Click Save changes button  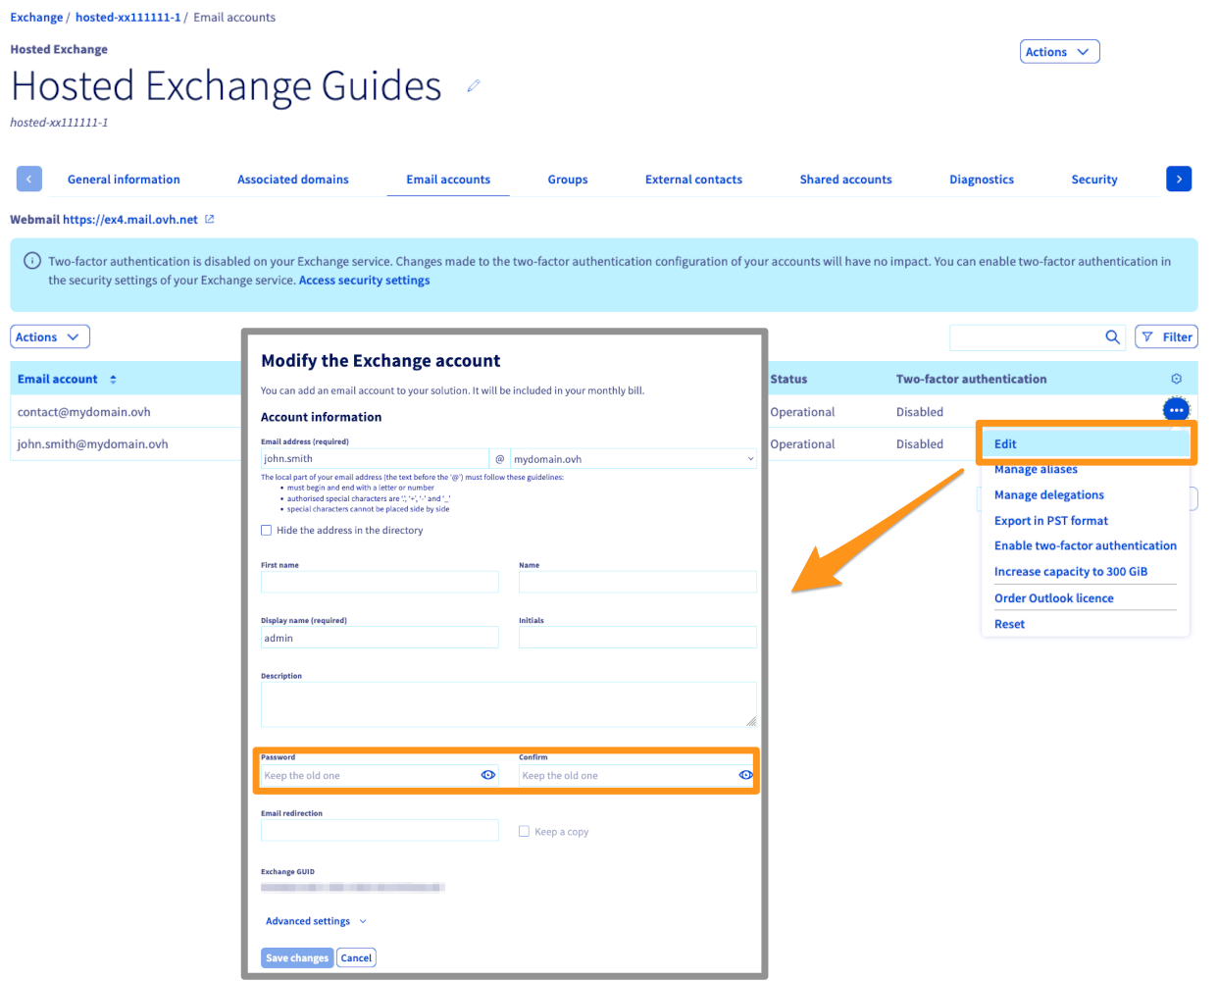(x=297, y=958)
